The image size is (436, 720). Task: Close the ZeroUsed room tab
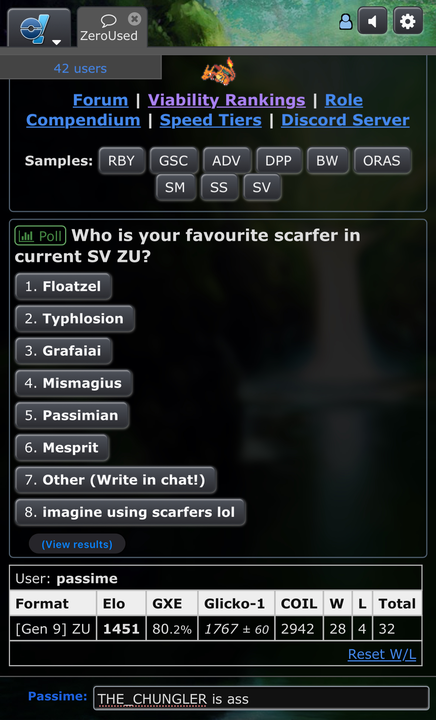[135, 19]
